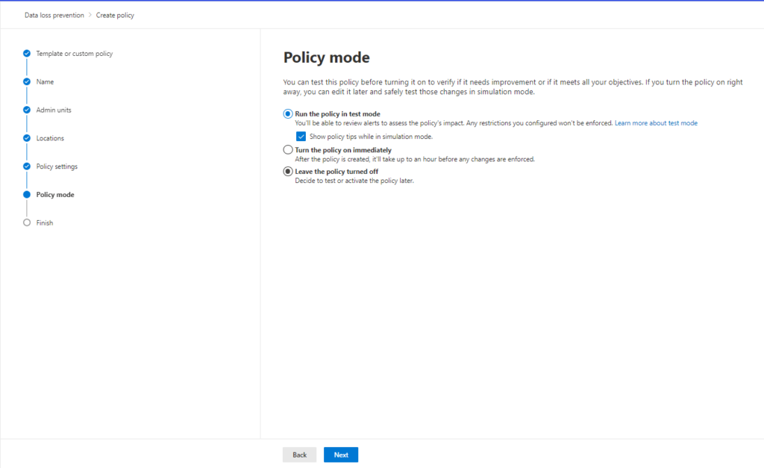The width and height of the screenshot is (764, 468).
Task: Select the Admin units step checkmark icon
Action: pyautogui.click(x=27, y=110)
